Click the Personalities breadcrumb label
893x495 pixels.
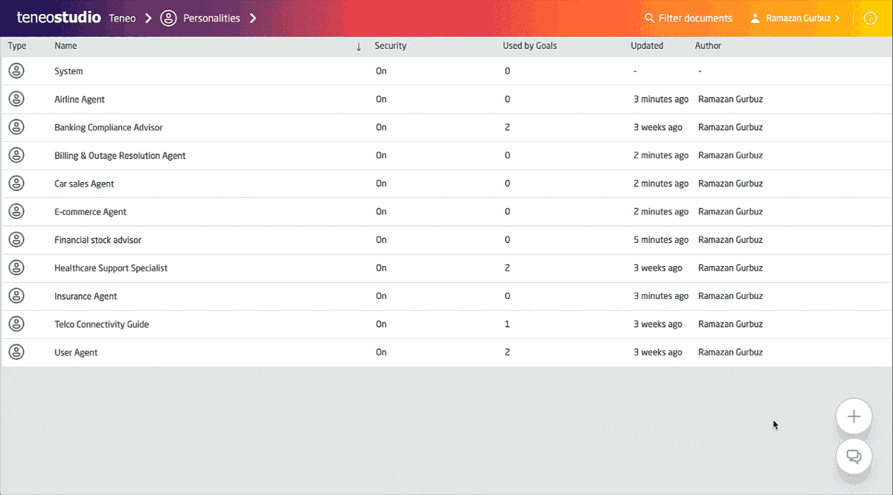click(x=211, y=19)
